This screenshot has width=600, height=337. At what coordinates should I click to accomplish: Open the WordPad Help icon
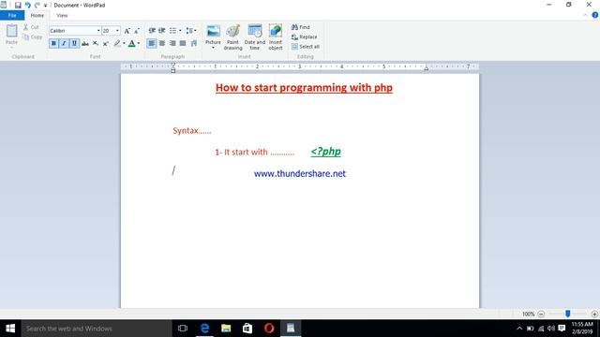click(594, 15)
